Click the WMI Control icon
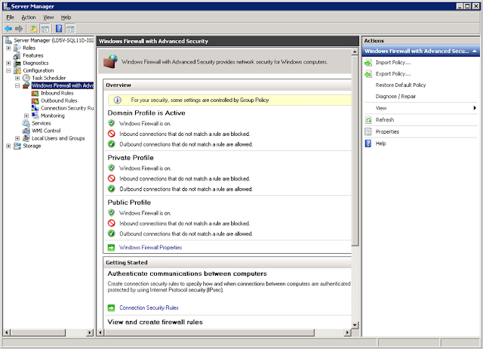Image resolution: width=483 pixels, height=349 pixels. (26, 131)
